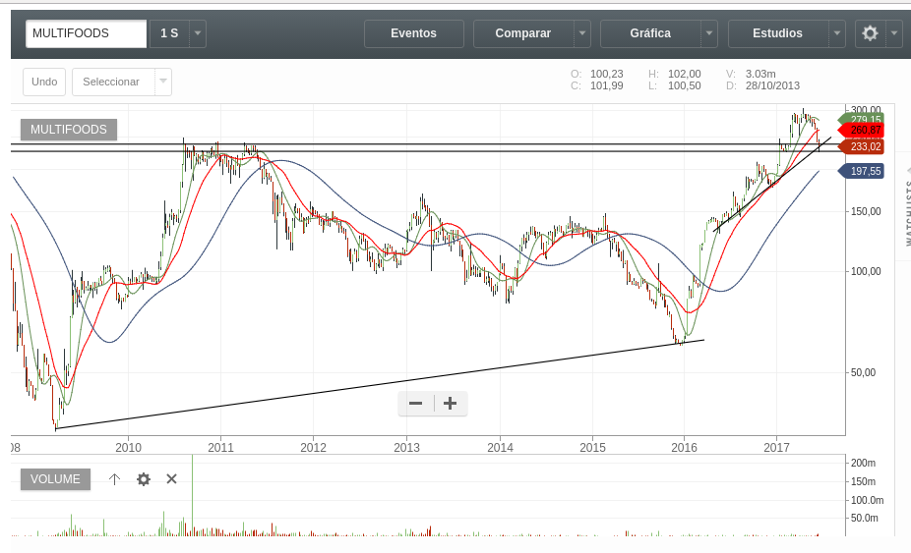Open VOLUME panel settings gear
This screenshot has width=911, height=553.
click(144, 479)
